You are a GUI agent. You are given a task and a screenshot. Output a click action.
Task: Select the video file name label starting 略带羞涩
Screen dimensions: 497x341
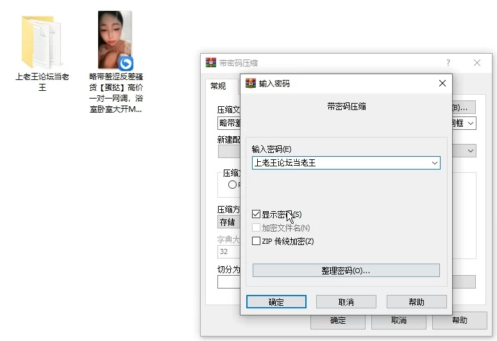pos(116,93)
